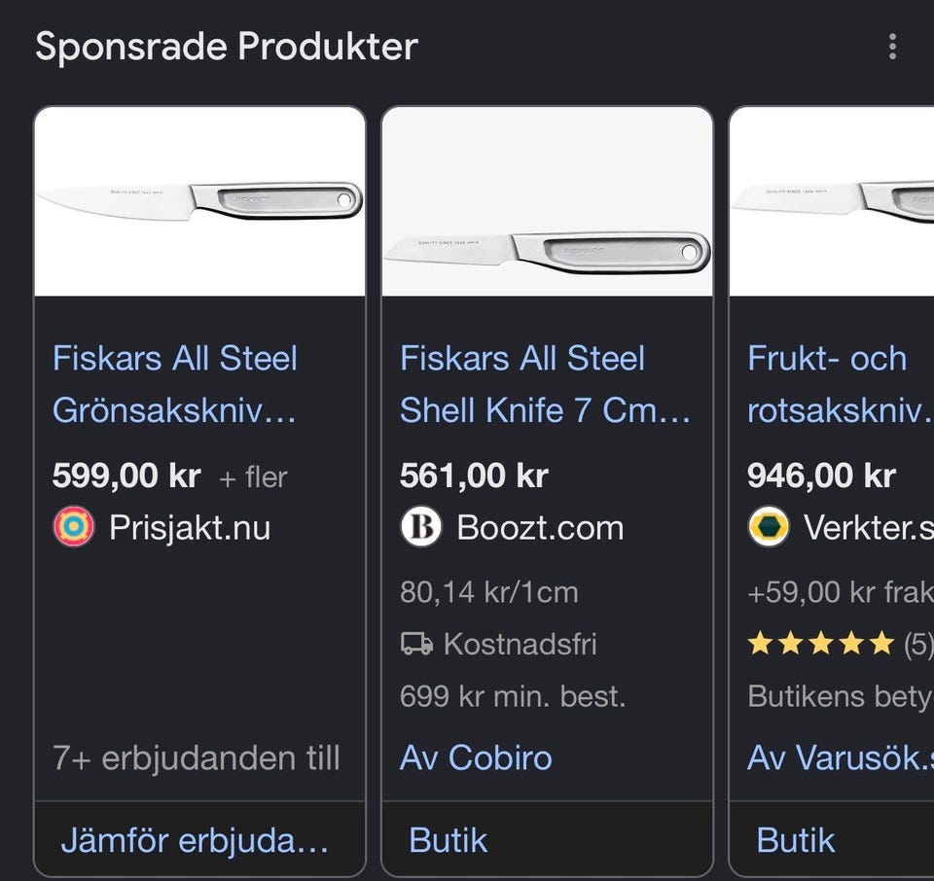
Task: Click the five-star rating stars
Action: pyautogui.click(x=821, y=644)
